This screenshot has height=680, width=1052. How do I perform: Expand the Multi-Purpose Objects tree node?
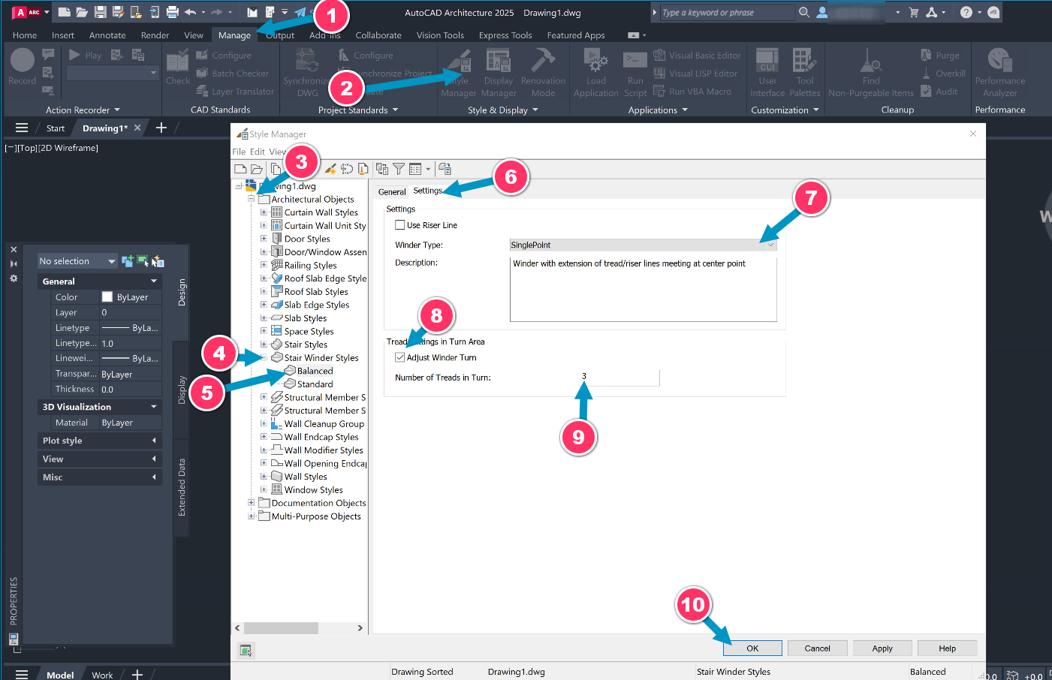tap(251, 516)
